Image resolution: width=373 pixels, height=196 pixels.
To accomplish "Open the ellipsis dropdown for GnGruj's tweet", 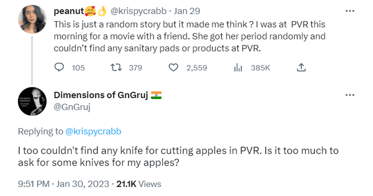I will tap(350, 95).
